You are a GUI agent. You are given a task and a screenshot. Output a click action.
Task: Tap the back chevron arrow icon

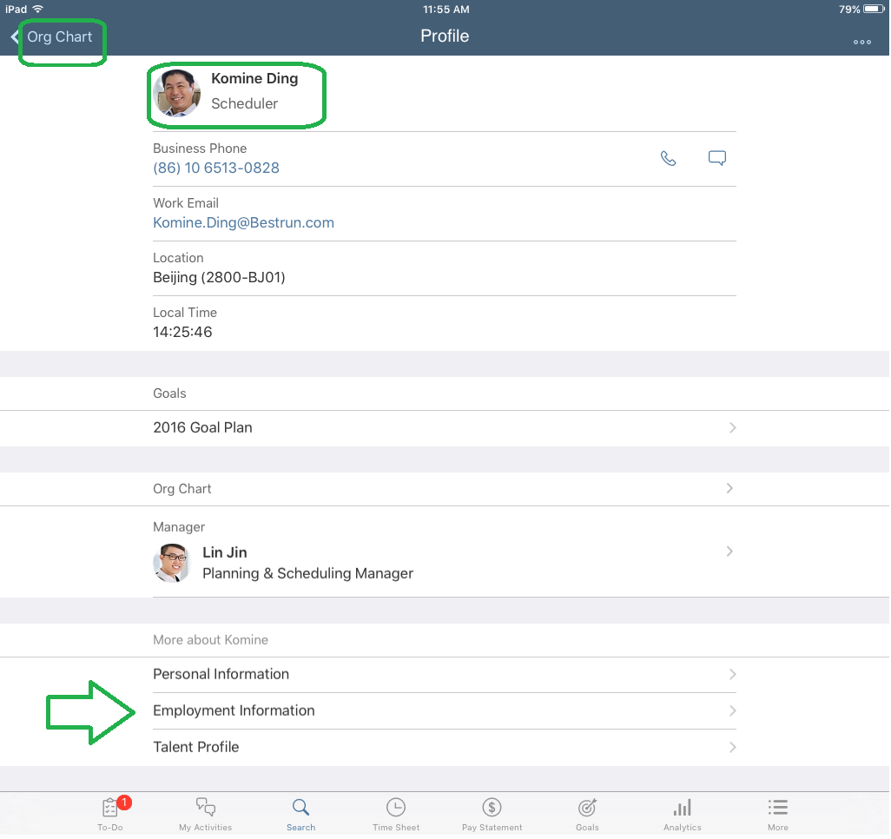tap(15, 37)
